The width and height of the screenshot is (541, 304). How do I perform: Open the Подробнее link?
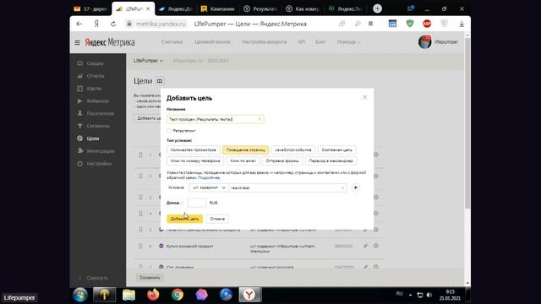point(209,178)
